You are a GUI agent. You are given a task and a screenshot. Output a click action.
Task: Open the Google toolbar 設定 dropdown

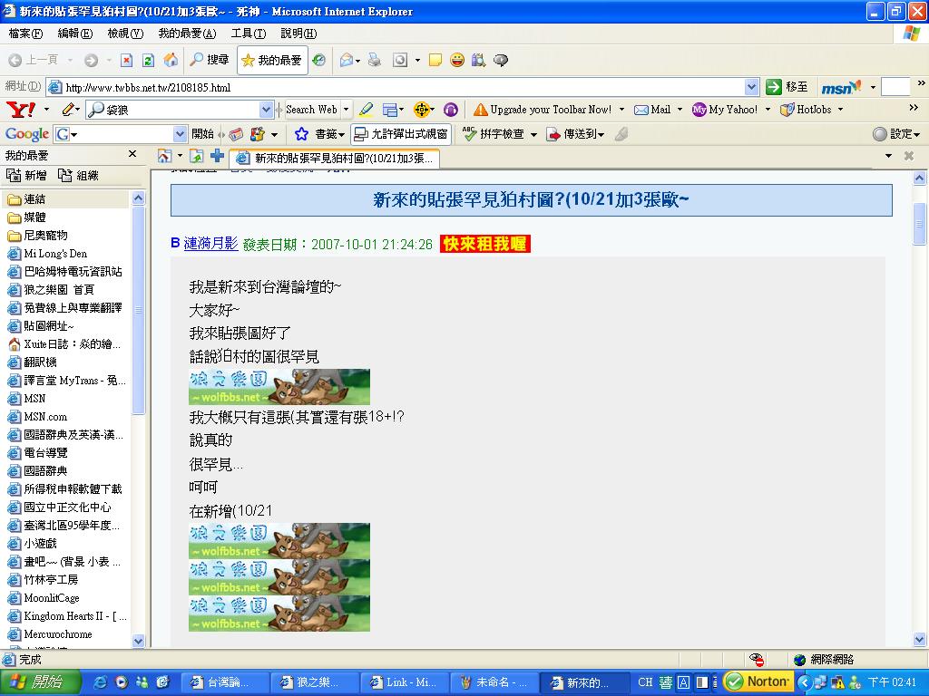(896, 134)
